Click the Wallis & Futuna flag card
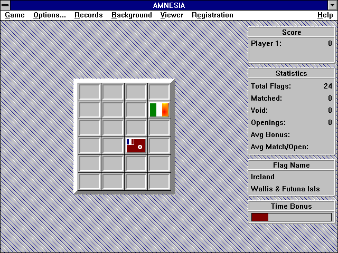The width and height of the screenshot is (338, 253). (136, 145)
